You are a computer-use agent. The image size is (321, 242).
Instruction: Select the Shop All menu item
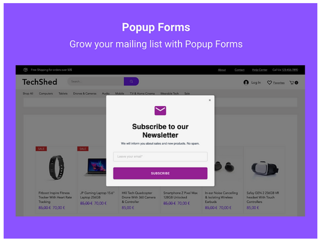pos(28,93)
